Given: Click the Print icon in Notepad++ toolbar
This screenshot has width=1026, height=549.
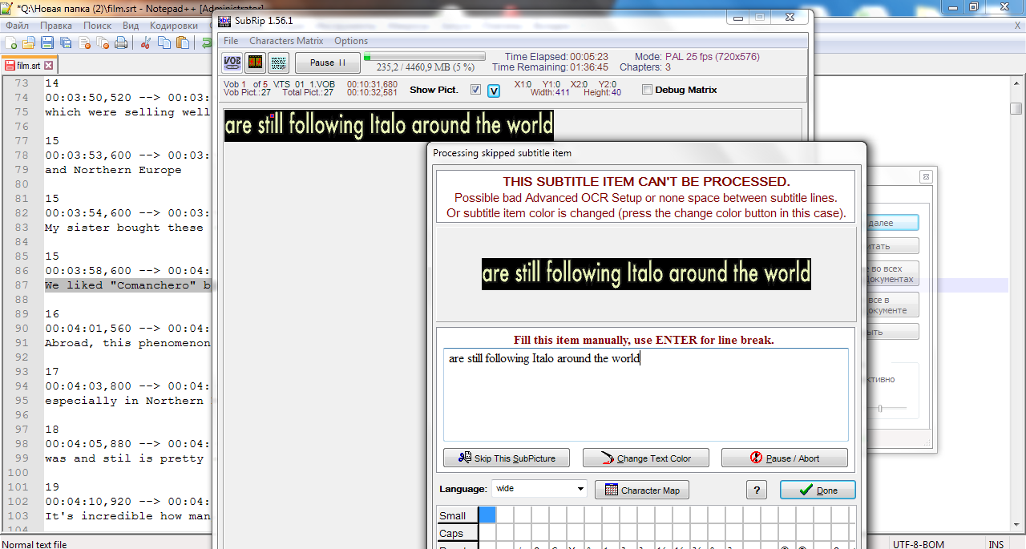Looking at the screenshot, I should point(121,42).
